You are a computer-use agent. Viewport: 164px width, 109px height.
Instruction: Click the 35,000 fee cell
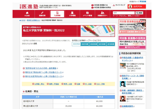click(x=68, y=106)
